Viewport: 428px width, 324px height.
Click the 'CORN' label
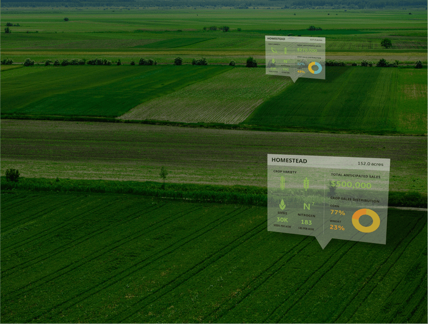pos(335,206)
